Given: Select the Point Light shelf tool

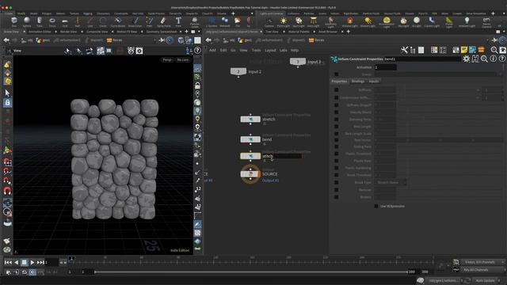Looking at the screenshot, I should click(x=284, y=22).
